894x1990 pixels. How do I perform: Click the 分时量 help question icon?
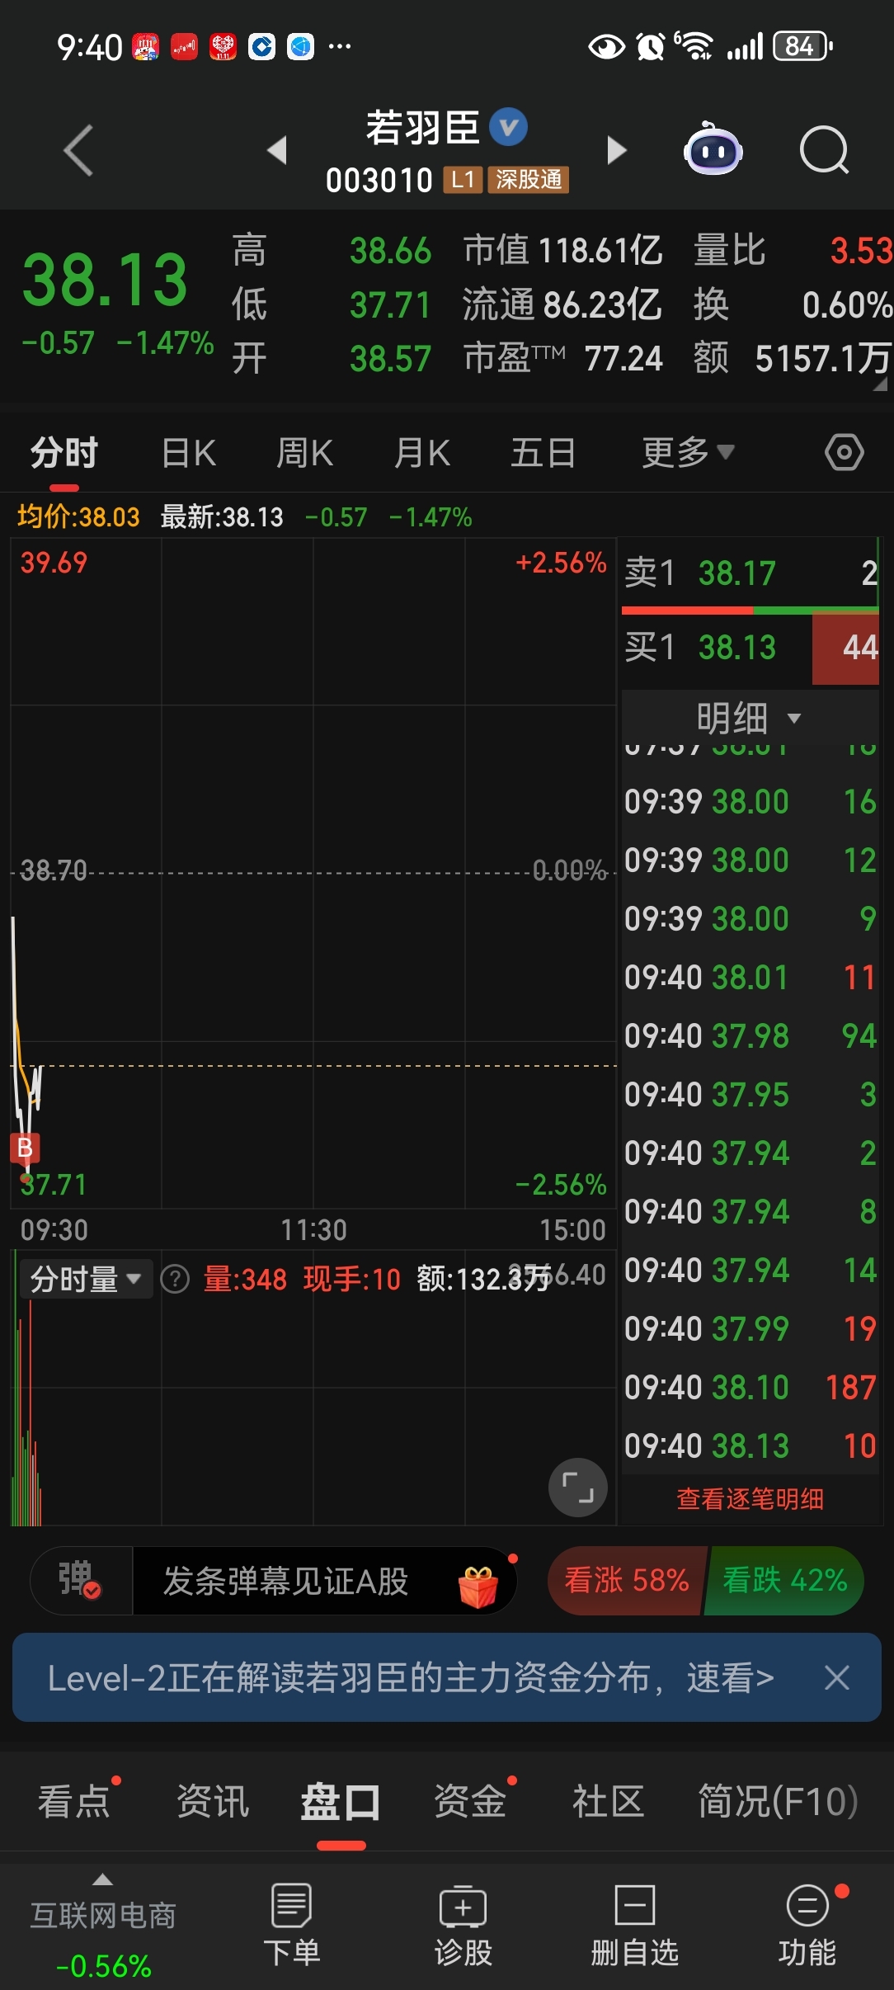coord(175,1279)
